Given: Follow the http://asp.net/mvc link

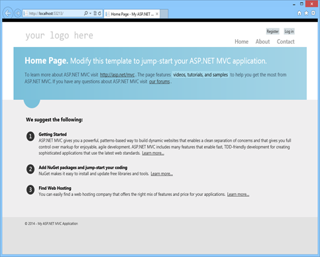Looking at the screenshot, I should [117, 75].
